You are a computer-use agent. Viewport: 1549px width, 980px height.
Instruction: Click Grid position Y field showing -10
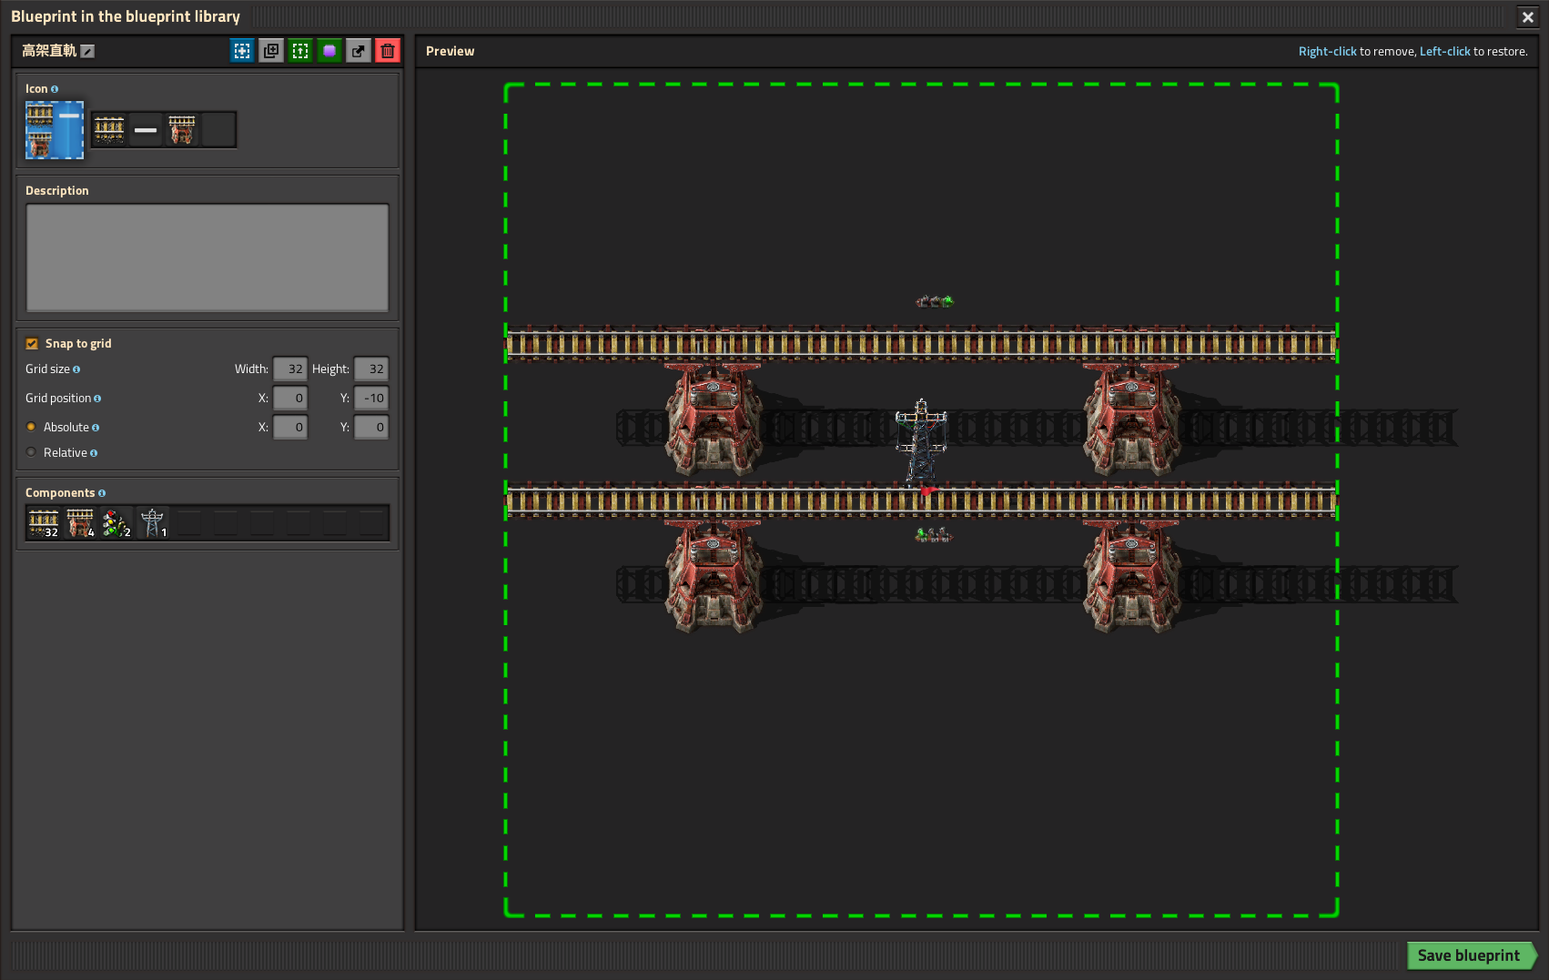pyautogui.click(x=371, y=399)
